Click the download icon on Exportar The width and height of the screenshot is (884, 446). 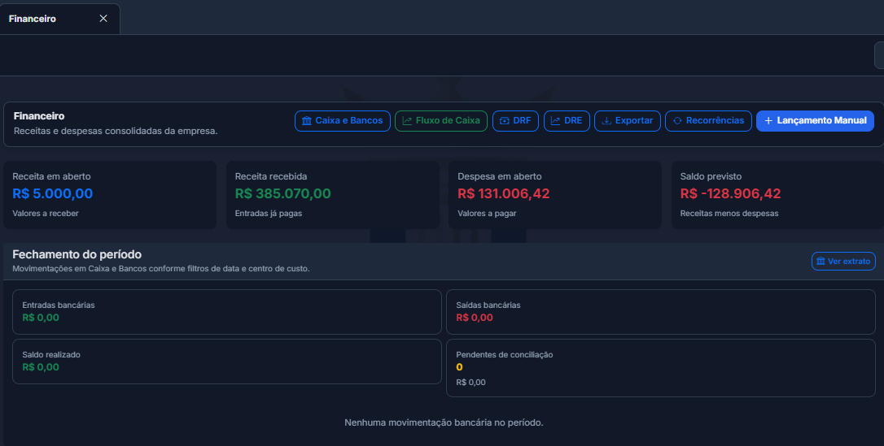[x=606, y=121]
